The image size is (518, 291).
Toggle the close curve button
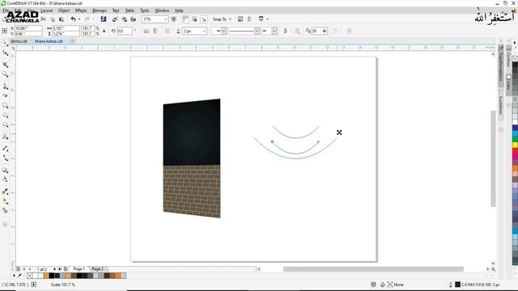pos(286,31)
